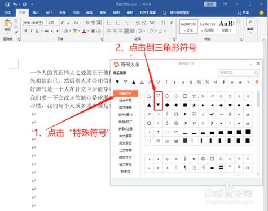
Task: Toggle justify alignment button
Action: 126,31
